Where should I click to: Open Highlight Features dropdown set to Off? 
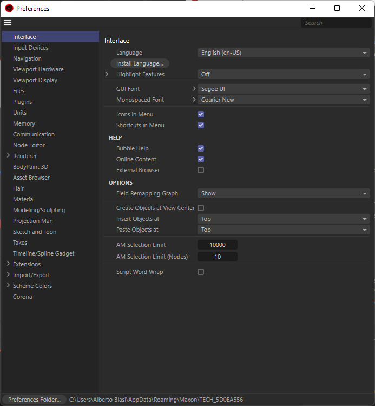pos(284,74)
